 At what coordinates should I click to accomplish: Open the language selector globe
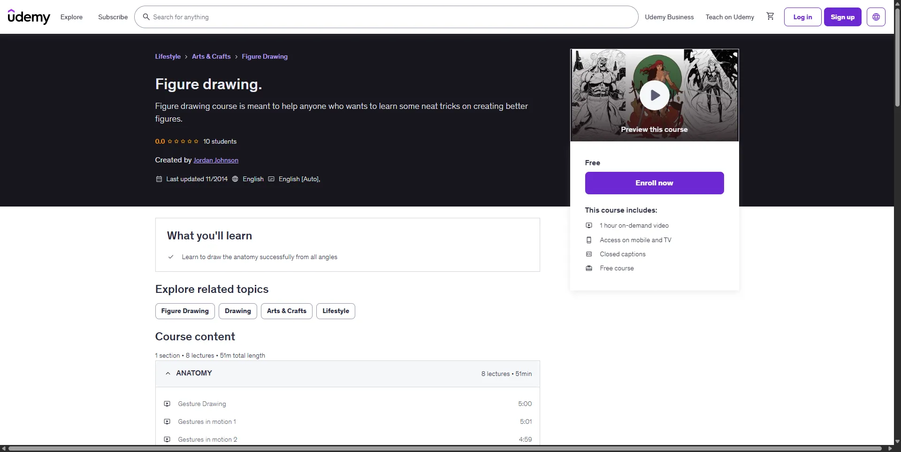876,17
